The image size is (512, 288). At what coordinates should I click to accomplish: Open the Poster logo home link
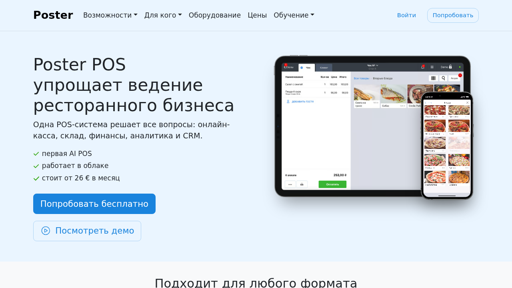53,15
